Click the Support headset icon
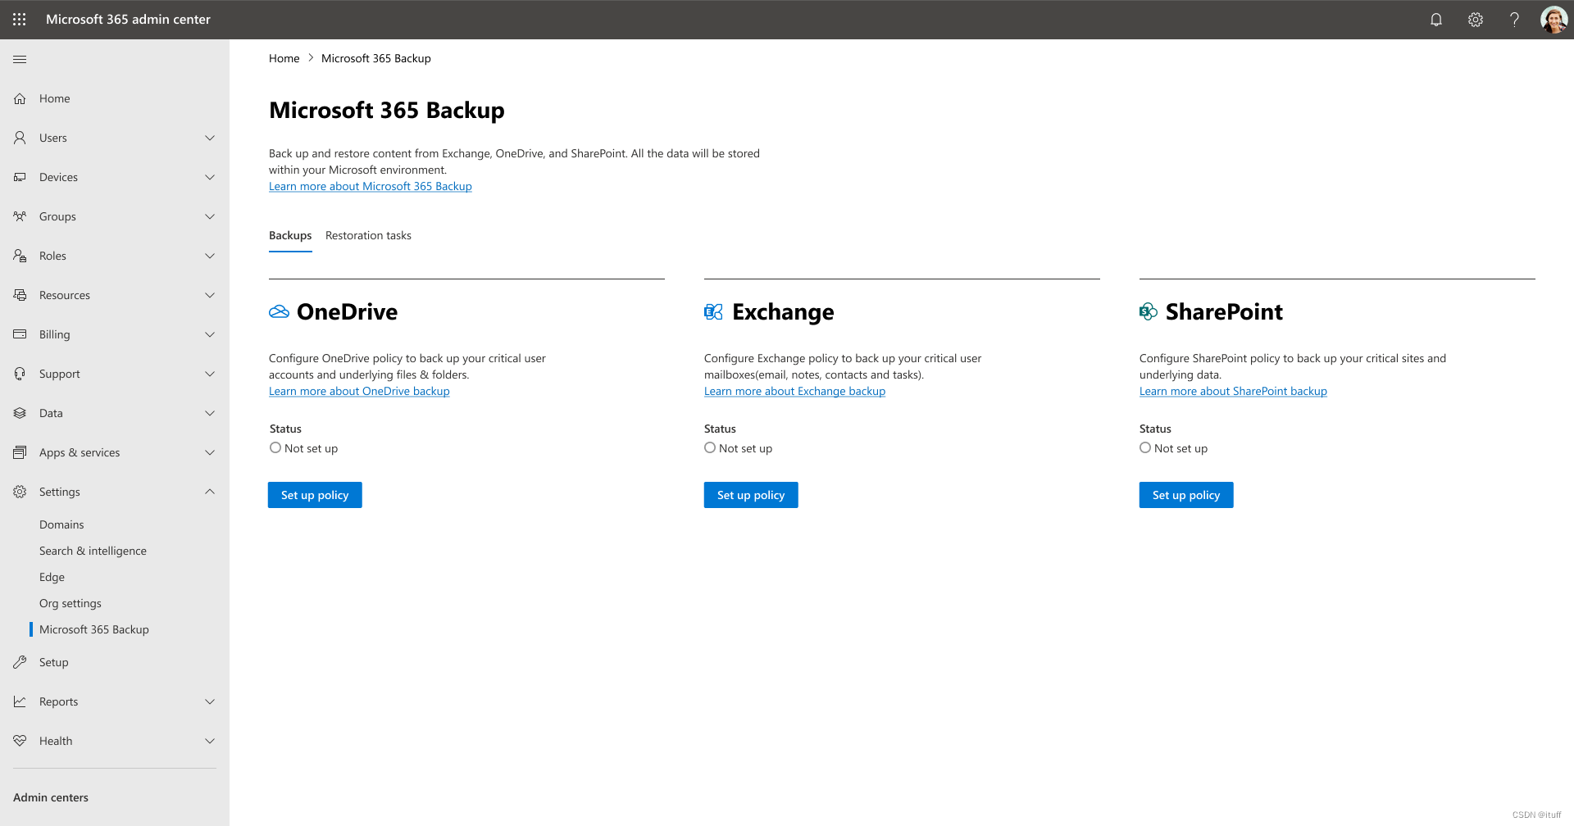This screenshot has height=826, width=1574. coord(20,374)
